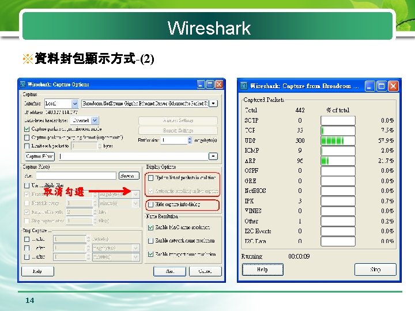The image size is (415, 311).
Task: Open the Stop Capture minute(s) unit dropdown
Action: click(x=136, y=257)
